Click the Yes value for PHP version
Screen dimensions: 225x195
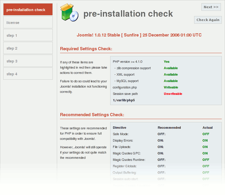tap(167, 62)
